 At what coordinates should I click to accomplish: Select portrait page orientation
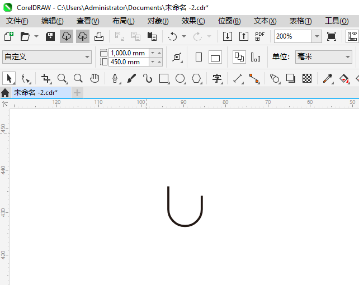(199, 57)
